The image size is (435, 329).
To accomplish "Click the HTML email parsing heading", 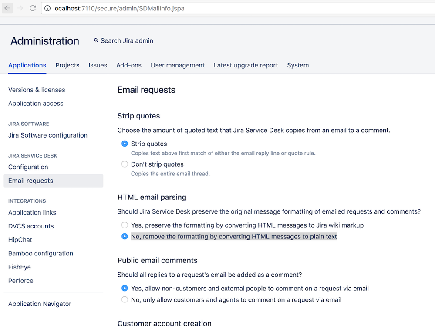I will [152, 197].
